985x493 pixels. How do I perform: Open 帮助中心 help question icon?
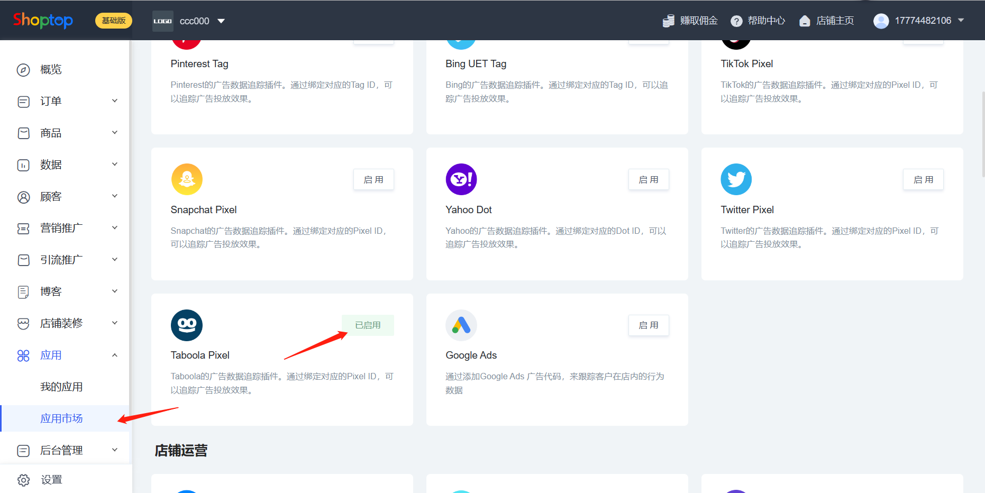tap(736, 21)
